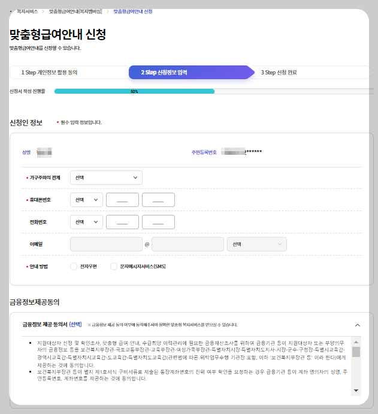Click the 이메일 domain input field

pos(188,244)
